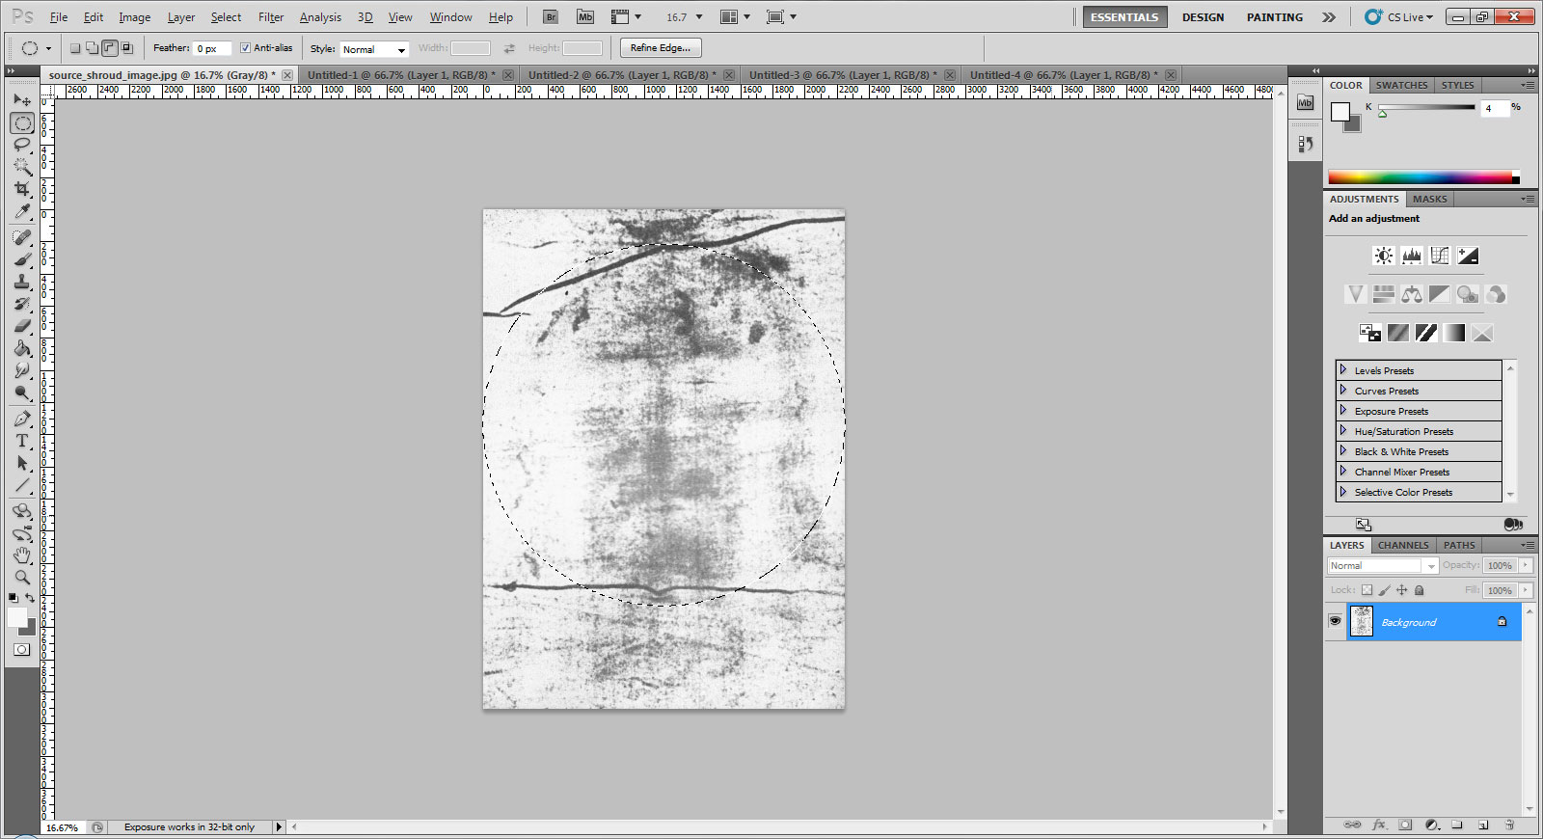Select the Type tool
This screenshot has width=1543, height=839.
22,441
